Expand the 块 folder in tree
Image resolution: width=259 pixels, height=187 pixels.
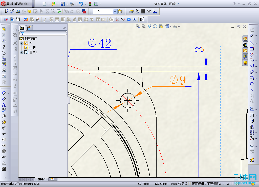point(22,43)
